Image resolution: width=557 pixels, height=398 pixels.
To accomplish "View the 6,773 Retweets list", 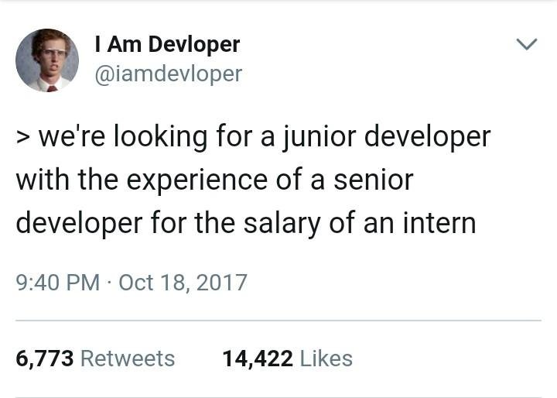I will click(95, 359).
